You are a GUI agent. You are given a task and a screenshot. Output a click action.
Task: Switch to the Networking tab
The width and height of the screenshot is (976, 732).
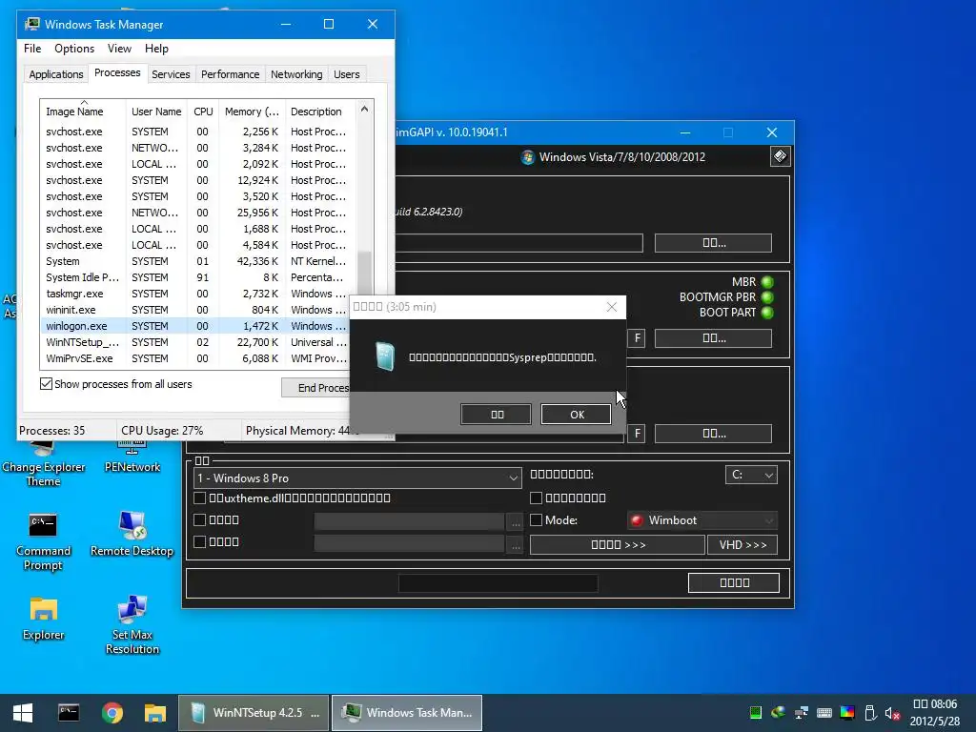click(x=296, y=74)
